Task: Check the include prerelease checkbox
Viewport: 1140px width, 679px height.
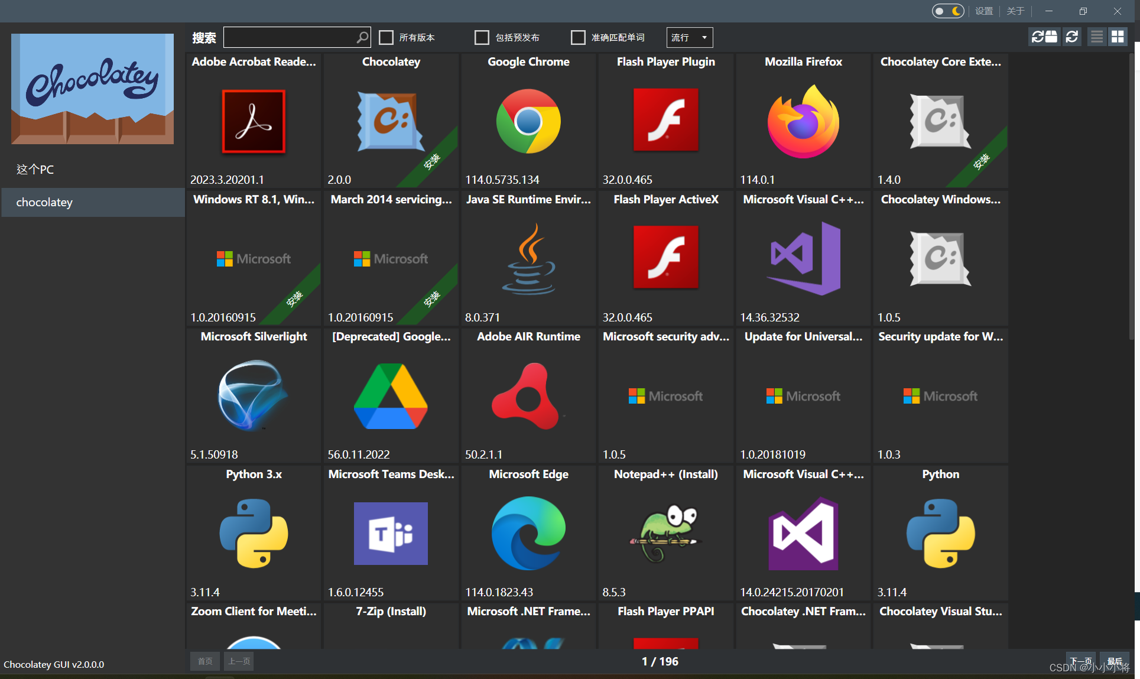Action: (x=482, y=38)
